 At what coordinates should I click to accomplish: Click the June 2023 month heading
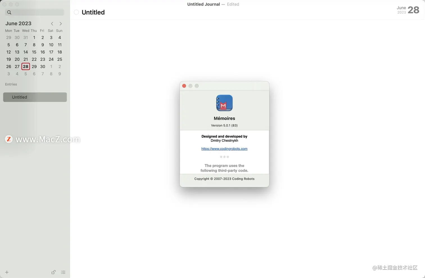pyautogui.click(x=18, y=23)
